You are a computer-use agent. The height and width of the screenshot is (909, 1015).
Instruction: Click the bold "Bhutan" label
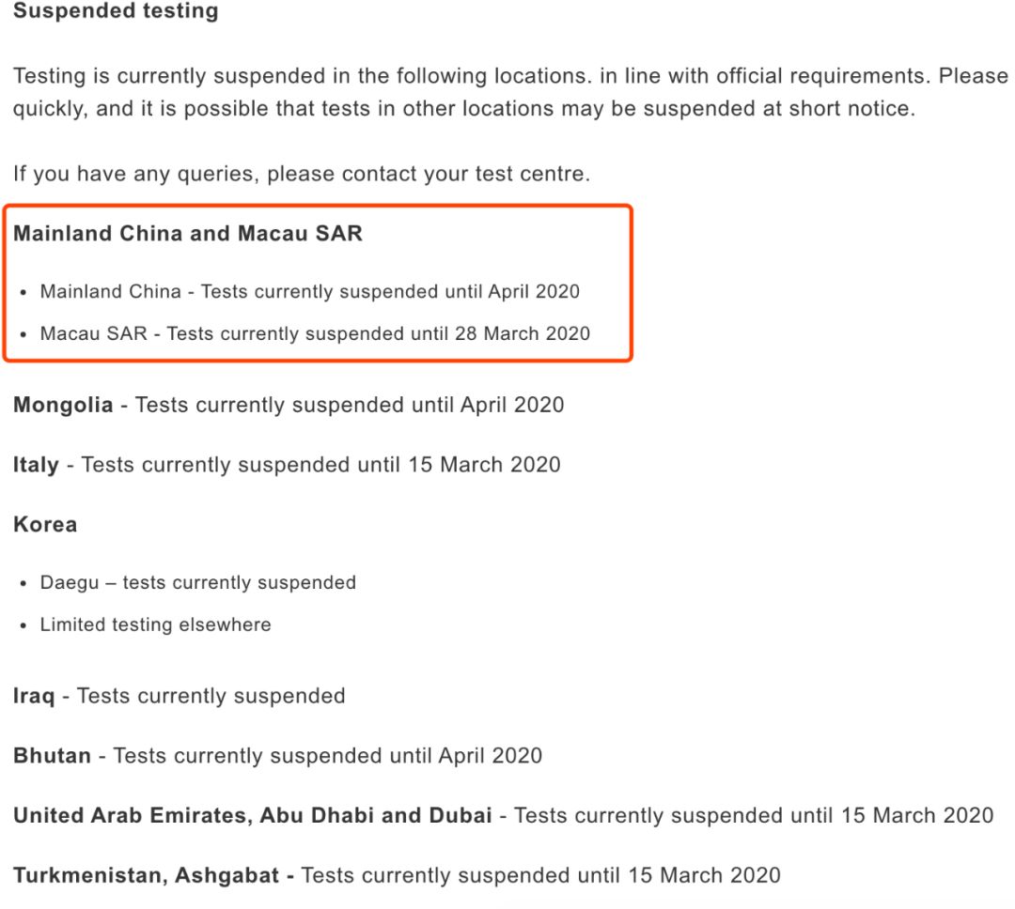tap(52, 755)
